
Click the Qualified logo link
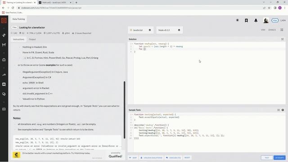(x=115, y=156)
